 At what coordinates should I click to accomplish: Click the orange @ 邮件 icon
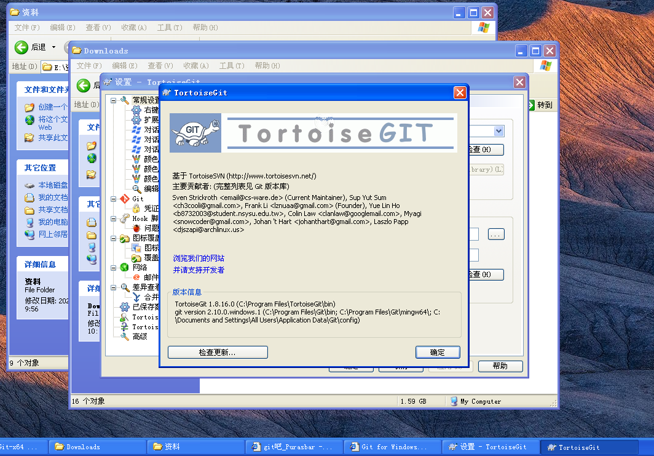click(136, 278)
